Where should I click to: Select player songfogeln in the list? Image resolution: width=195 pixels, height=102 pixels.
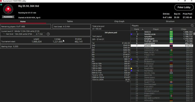(x=162, y=39)
